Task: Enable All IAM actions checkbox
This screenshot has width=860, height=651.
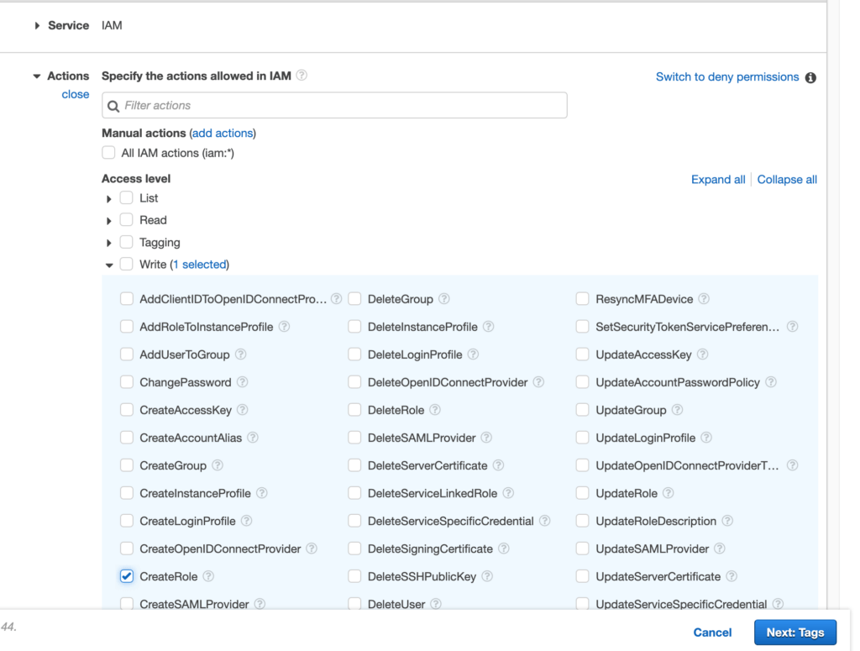Action: click(x=108, y=153)
